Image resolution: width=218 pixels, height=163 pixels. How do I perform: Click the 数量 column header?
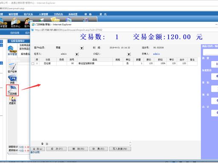138,59
